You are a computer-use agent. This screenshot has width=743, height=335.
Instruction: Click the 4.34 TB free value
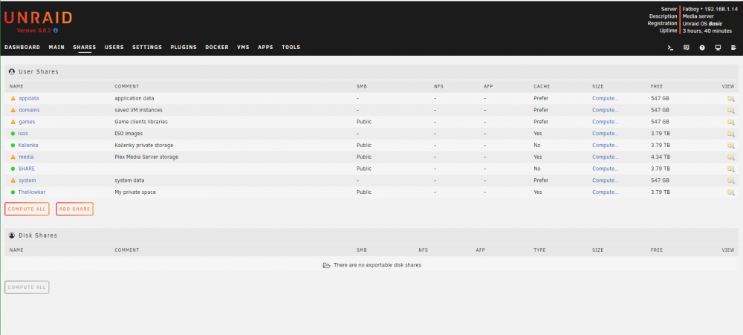click(x=660, y=157)
